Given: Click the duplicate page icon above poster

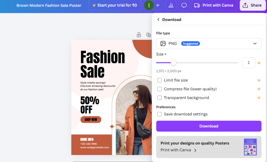Looking at the screenshot, I should (x=148, y=35).
